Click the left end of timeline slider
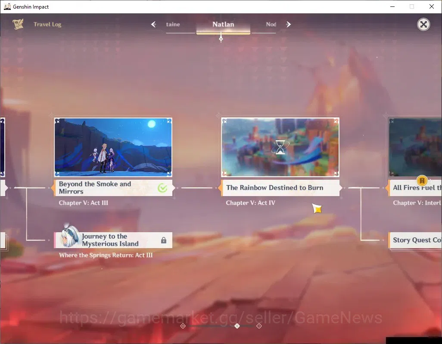Image resolution: width=442 pixels, height=344 pixels. coord(183,326)
